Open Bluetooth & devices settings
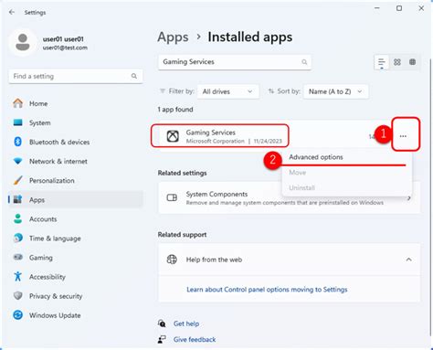The image size is (433, 350). pyautogui.click(x=76, y=142)
